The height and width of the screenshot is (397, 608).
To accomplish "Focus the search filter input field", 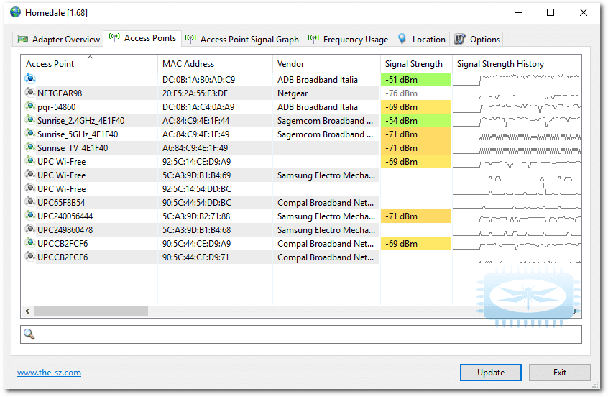I will [301, 334].
